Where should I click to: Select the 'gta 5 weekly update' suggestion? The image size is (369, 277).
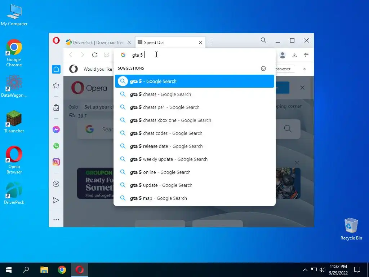point(194,159)
